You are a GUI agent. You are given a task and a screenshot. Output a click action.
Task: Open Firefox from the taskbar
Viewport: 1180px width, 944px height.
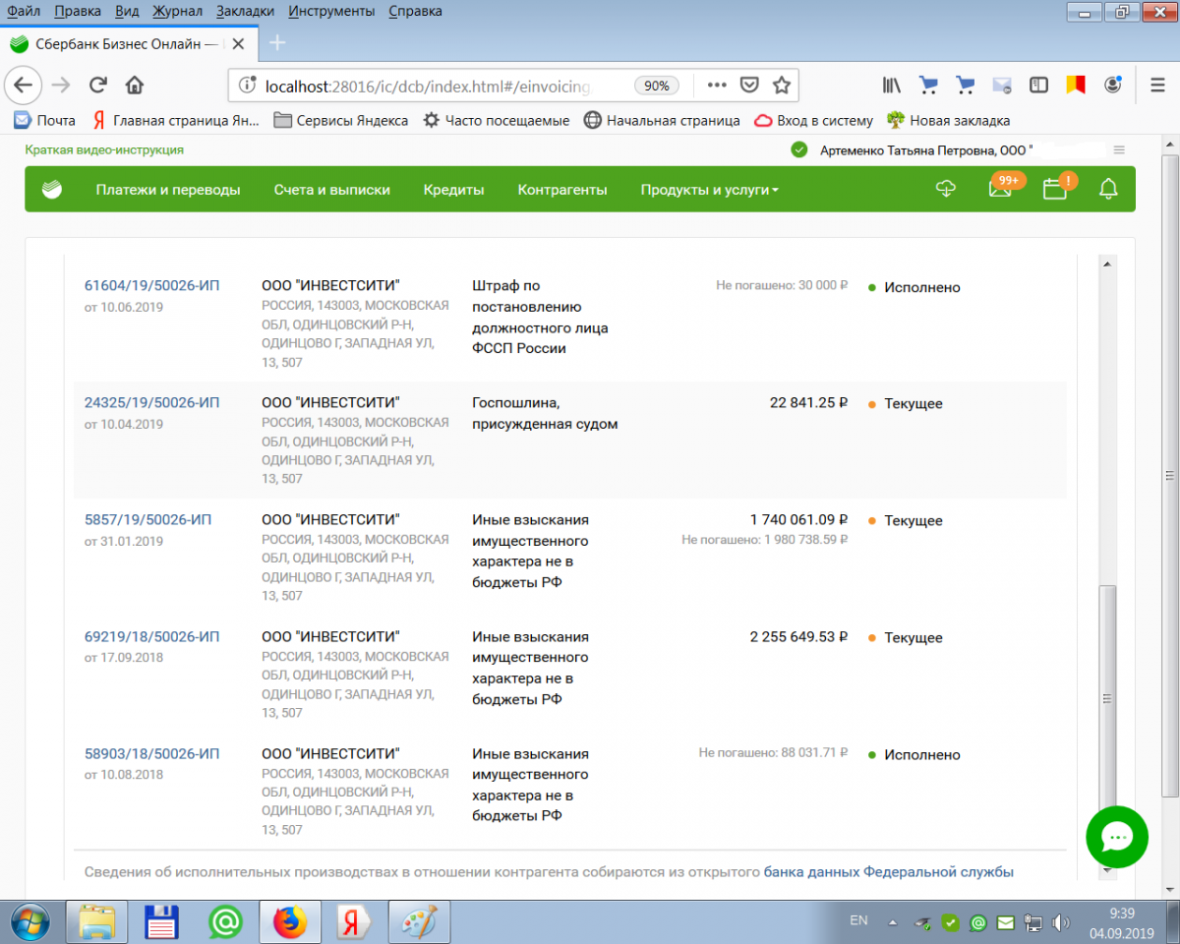tap(290, 922)
